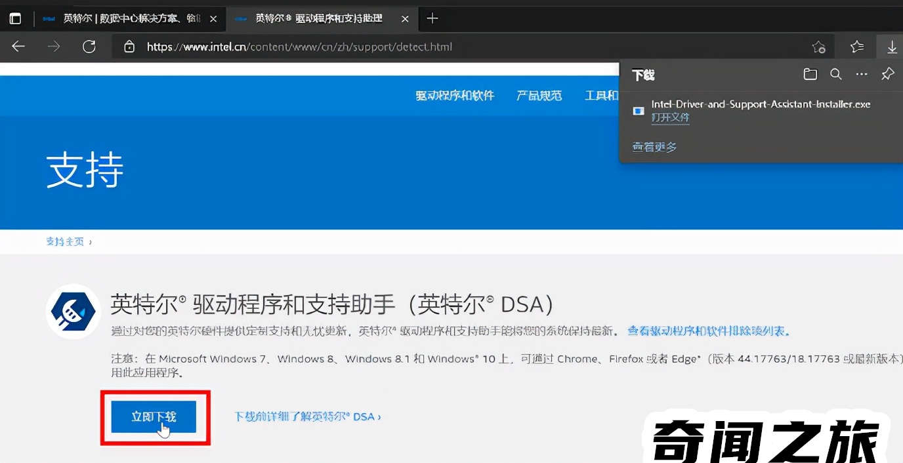Close the 驱动程序和支持助理 tab

pos(405,19)
